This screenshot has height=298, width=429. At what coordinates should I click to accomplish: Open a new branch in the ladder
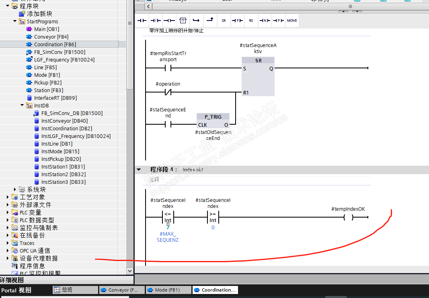[197, 21]
